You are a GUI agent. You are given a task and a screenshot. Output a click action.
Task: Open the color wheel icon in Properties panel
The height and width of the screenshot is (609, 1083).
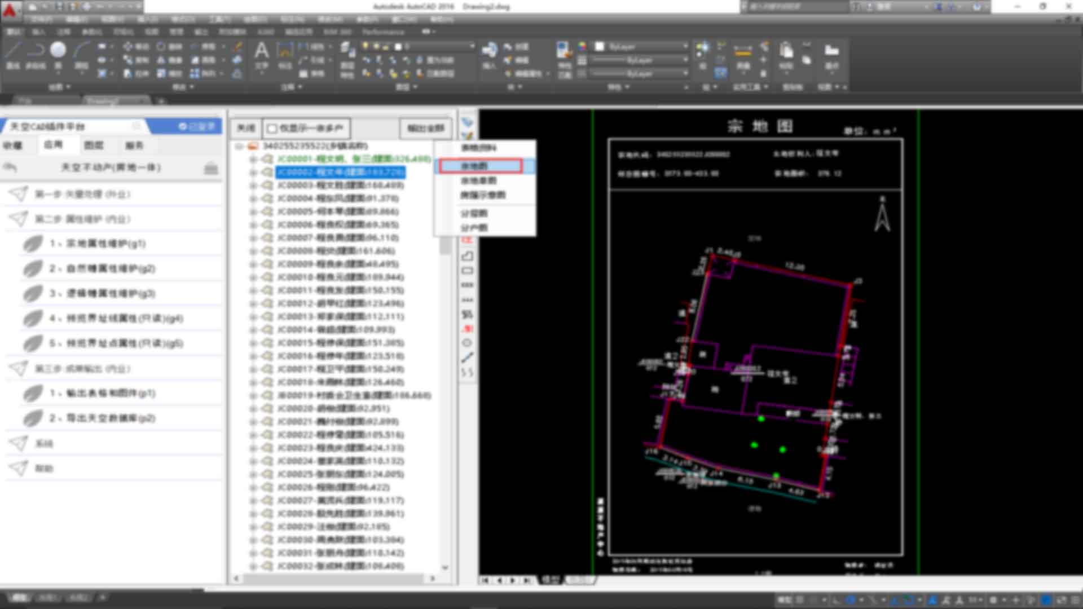point(582,46)
